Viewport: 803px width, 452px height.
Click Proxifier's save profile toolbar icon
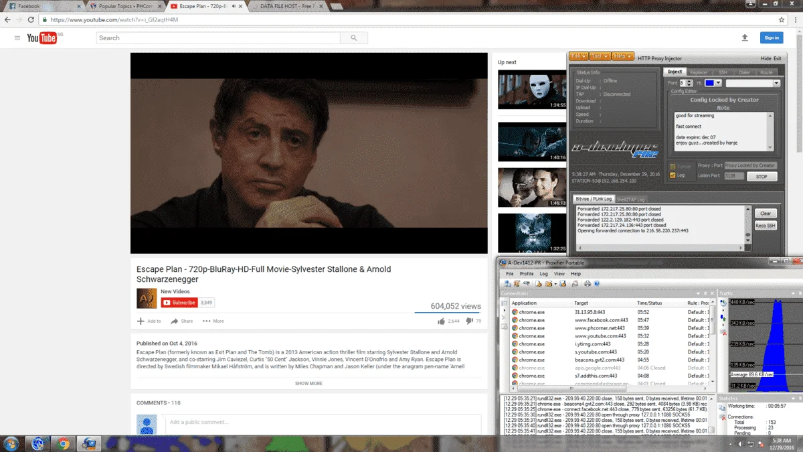tap(563, 284)
